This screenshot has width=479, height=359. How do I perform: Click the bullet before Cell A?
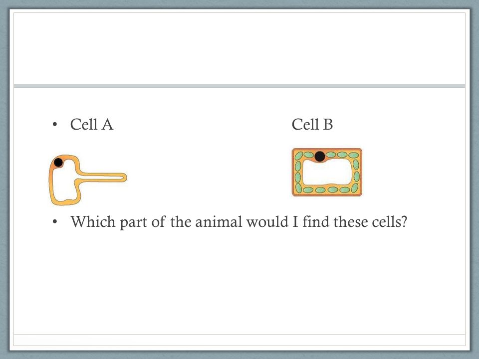pos(55,125)
